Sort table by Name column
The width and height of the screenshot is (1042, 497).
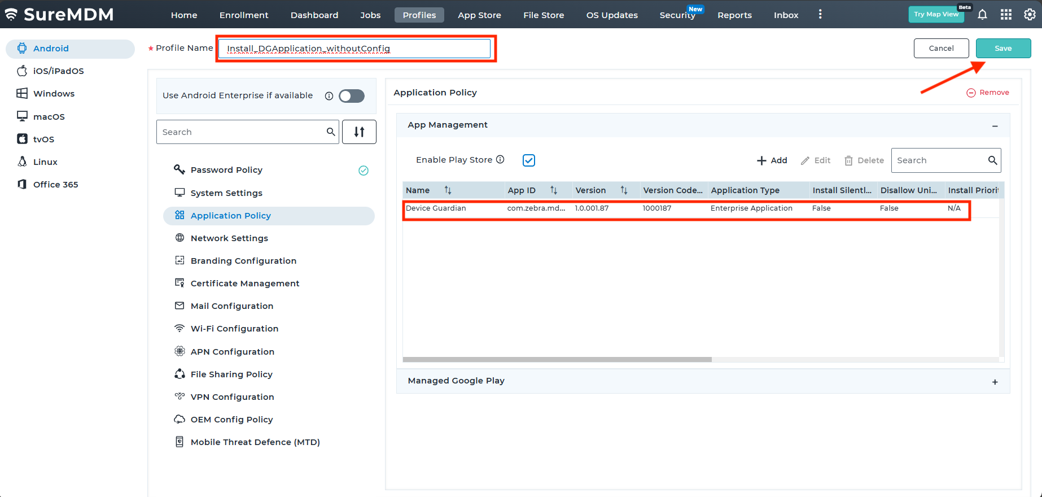[x=448, y=190]
